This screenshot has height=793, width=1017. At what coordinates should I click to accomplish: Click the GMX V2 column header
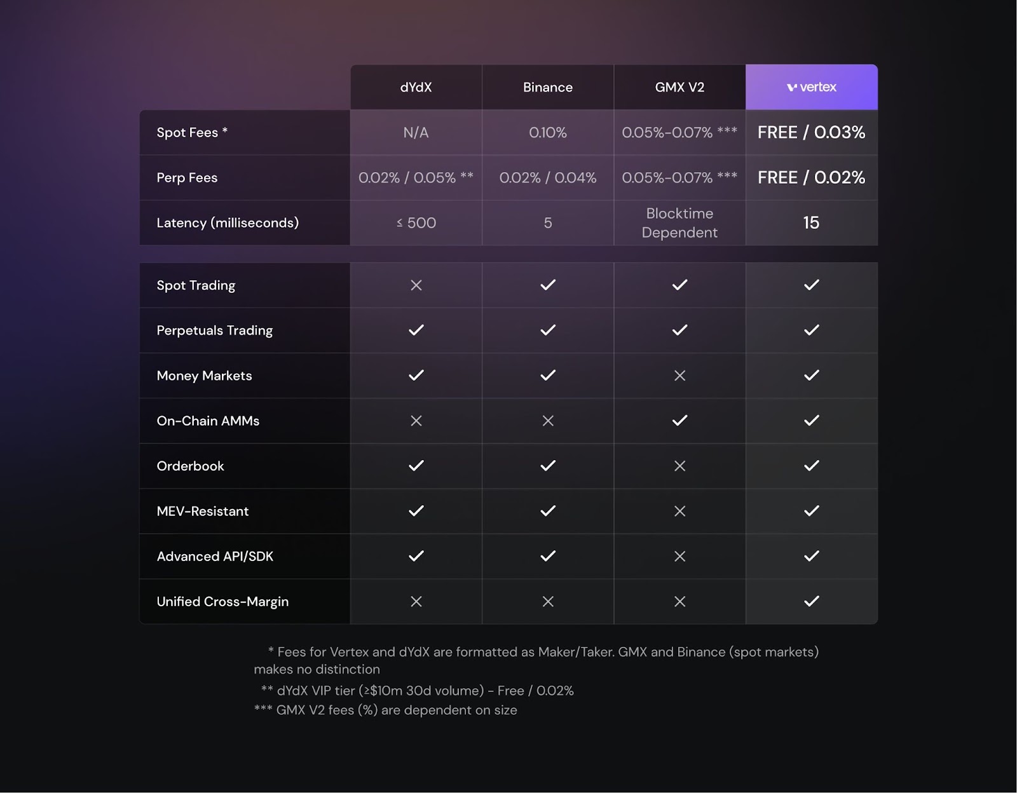tap(679, 87)
